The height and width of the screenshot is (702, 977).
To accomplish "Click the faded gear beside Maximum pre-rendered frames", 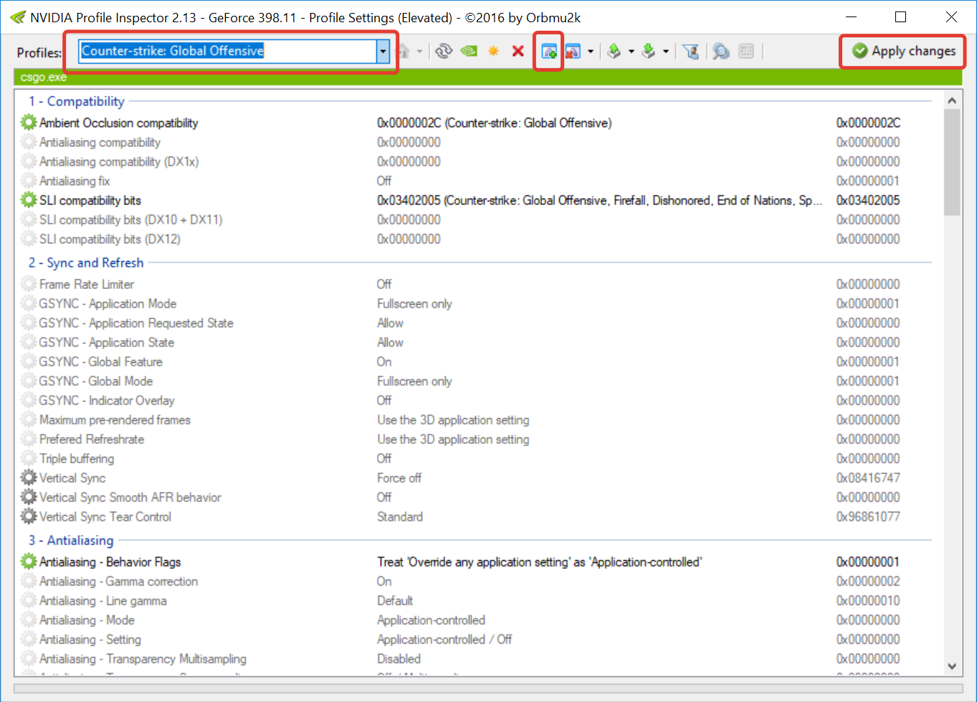I will tap(29, 419).
